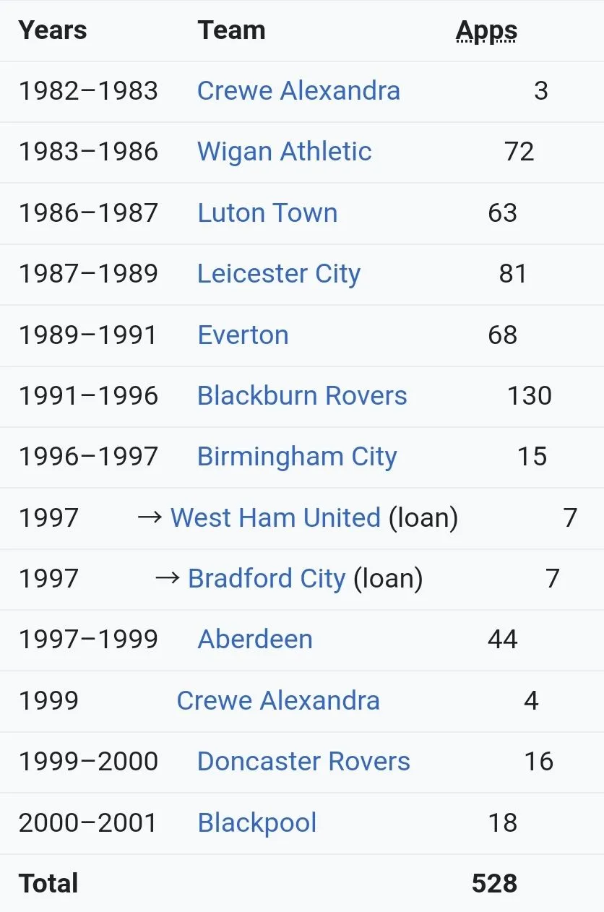Select the Everton team link
Screen dimensions: 604x912
[x=243, y=335]
